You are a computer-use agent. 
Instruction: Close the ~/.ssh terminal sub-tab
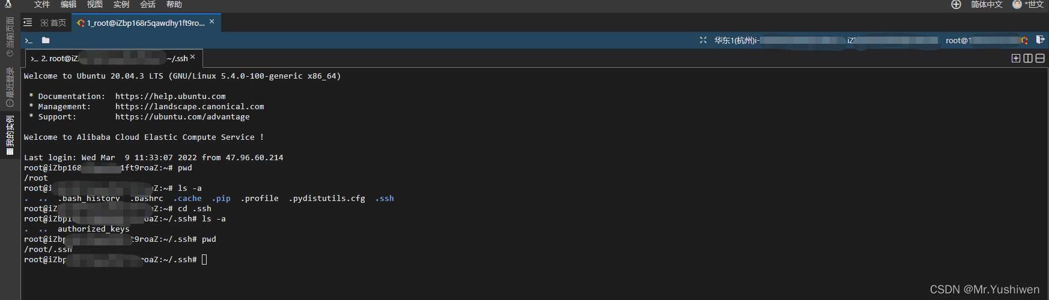tap(193, 58)
